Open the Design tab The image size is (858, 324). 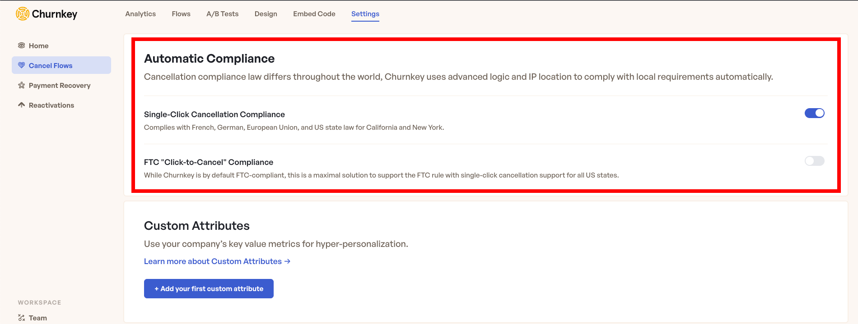266,14
